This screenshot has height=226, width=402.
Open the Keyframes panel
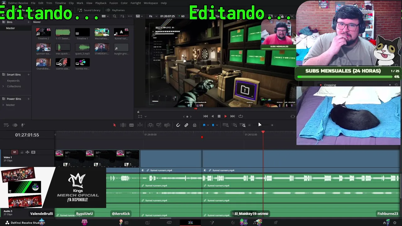(x=115, y=10)
